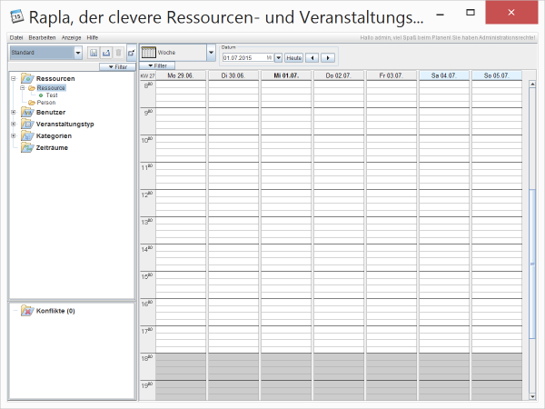Select the Person tree item
The image size is (545, 409).
(x=46, y=103)
